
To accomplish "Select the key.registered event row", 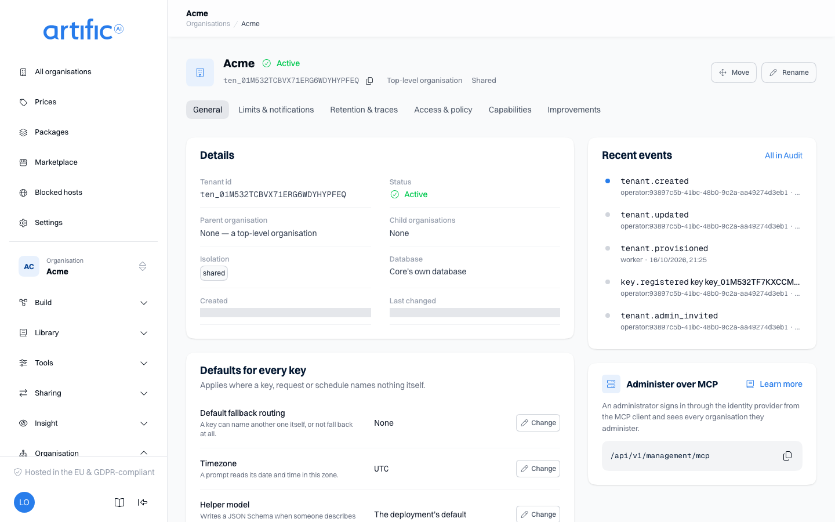I will click(x=702, y=288).
